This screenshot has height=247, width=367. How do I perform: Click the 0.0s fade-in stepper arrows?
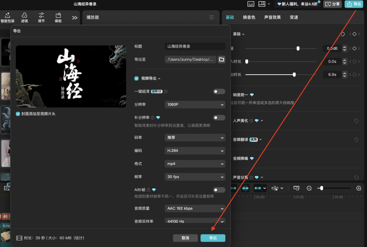[x=345, y=61]
